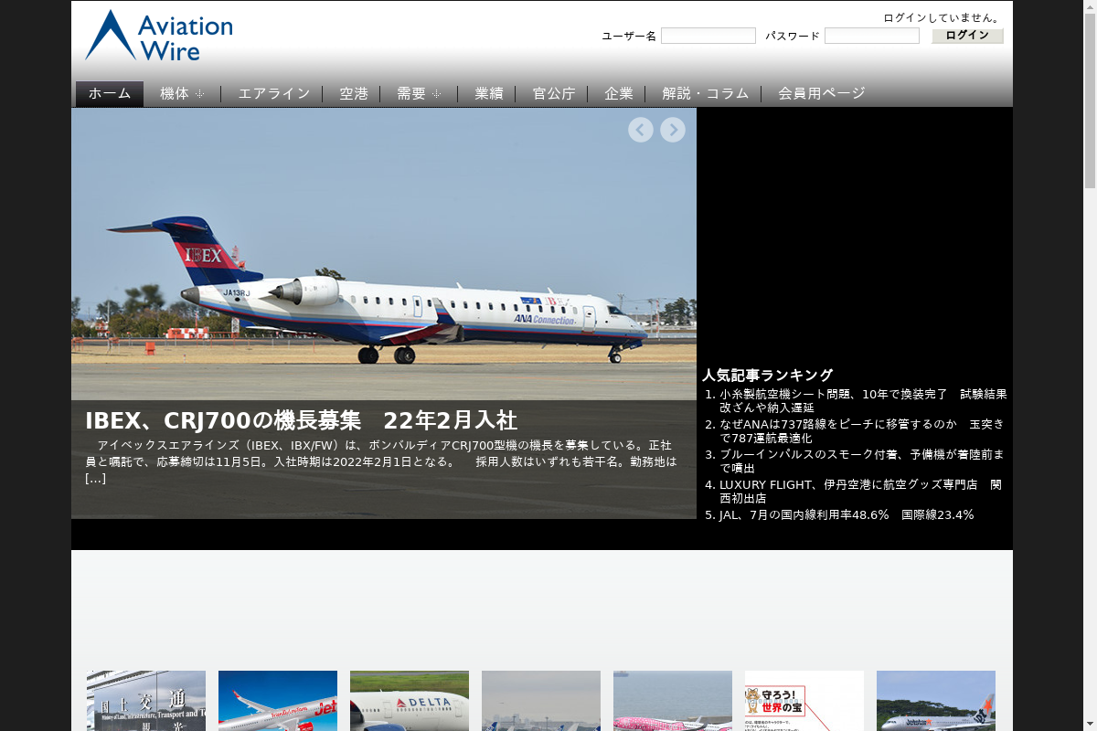1097x731 pixels.
Task: Open ranking article about ブルーインパルスのスモーク
Action: (x=862, y=461)
